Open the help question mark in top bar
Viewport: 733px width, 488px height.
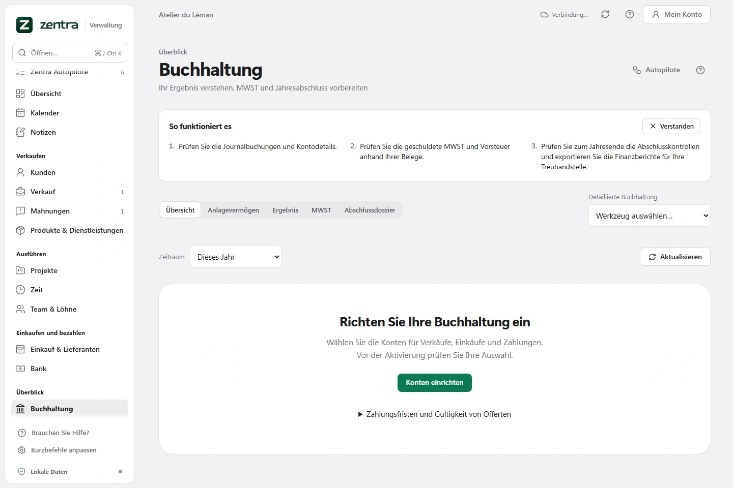pos(630,14)
